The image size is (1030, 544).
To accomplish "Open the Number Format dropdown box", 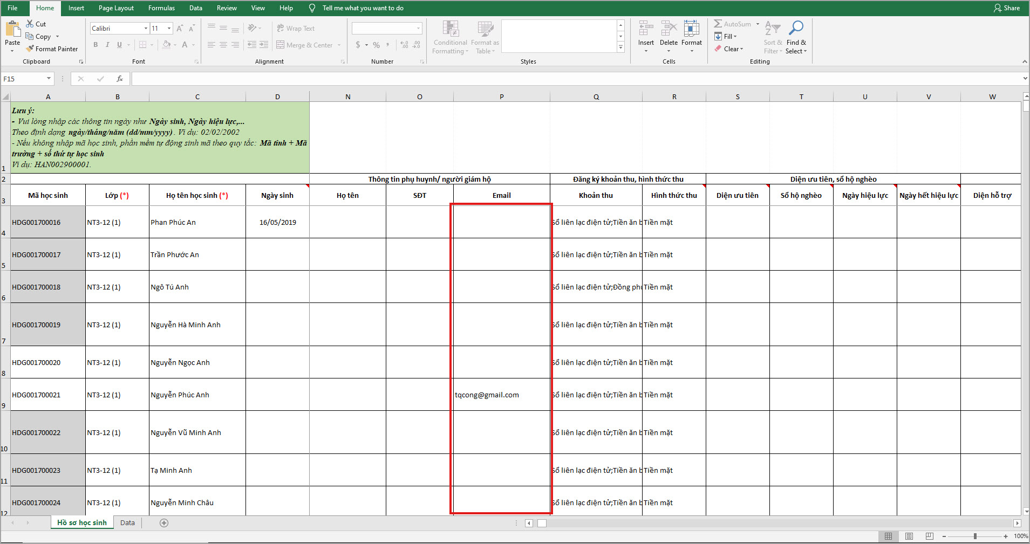I will (x=387, y=28).
